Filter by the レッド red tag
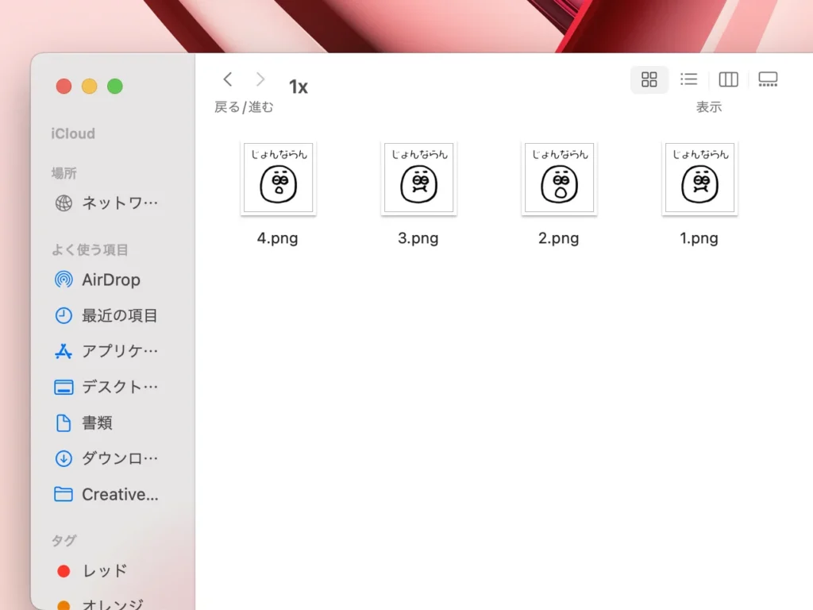Image resolution: width=813 pixels, height=610 pixels. 104,570
